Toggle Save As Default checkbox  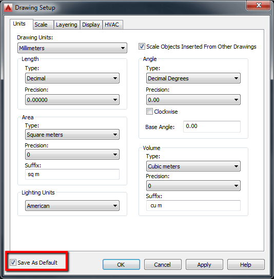(13, 262)
